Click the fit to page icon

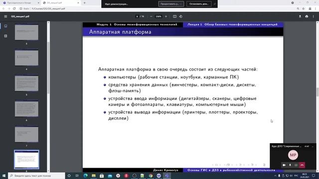[174, 16]
